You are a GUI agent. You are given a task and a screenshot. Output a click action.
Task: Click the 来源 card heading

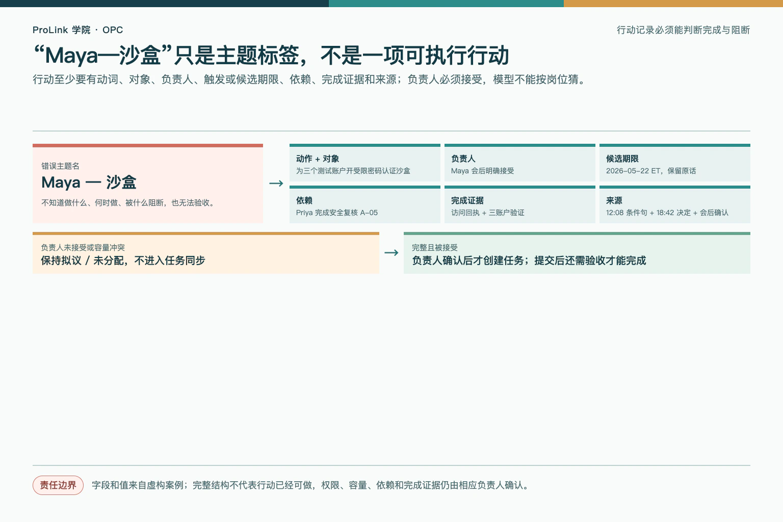click(614, 201)
